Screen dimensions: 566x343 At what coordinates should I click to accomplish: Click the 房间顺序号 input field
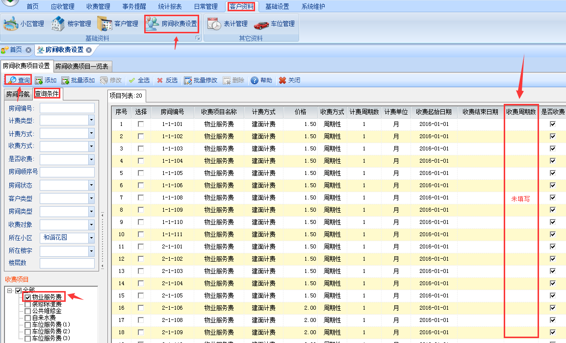point(67,172)
